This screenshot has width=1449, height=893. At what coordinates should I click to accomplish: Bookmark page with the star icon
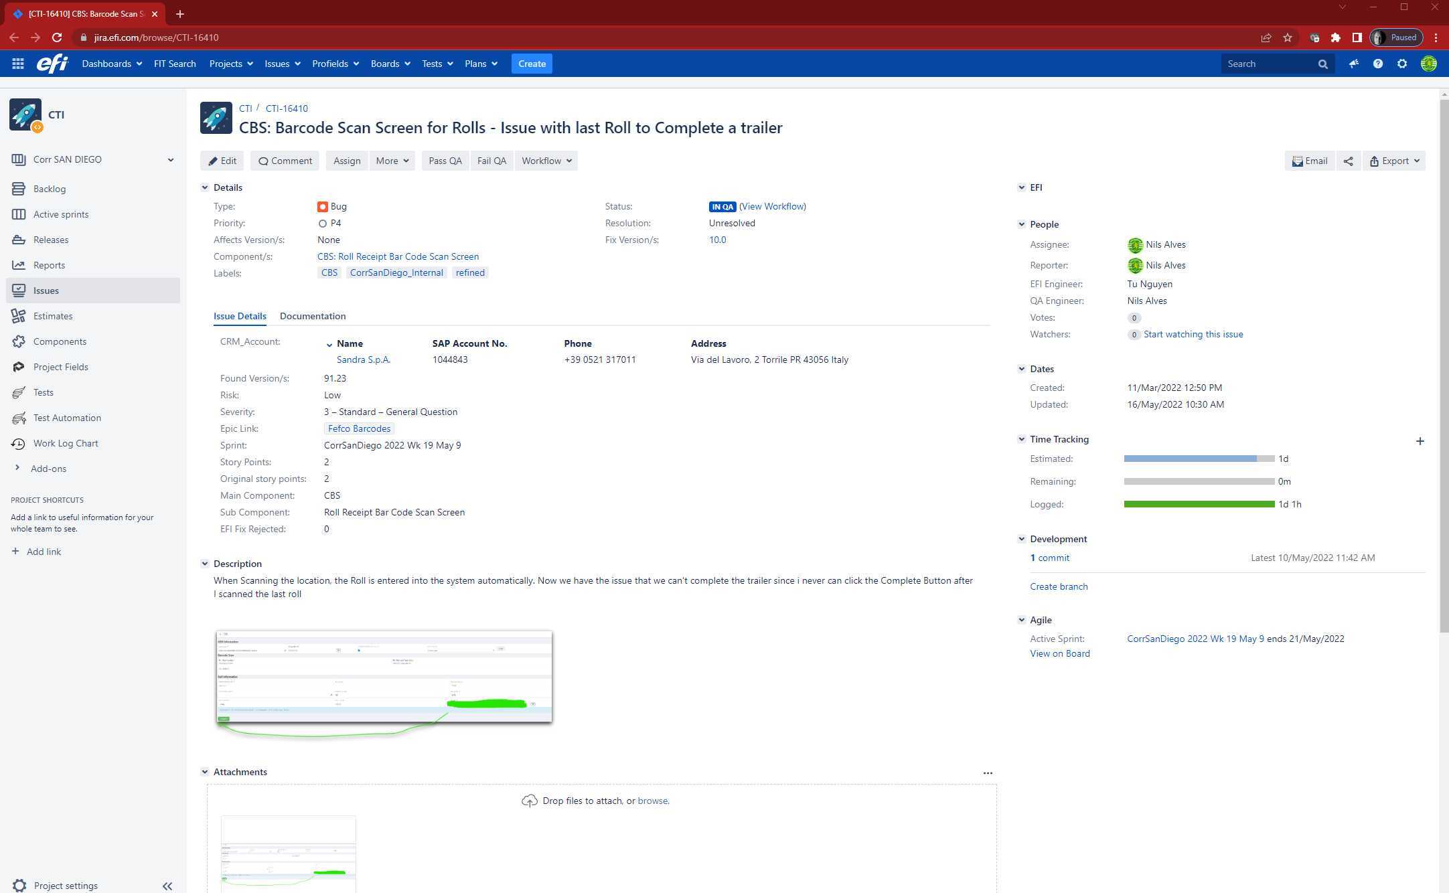tap(1287, 37)
